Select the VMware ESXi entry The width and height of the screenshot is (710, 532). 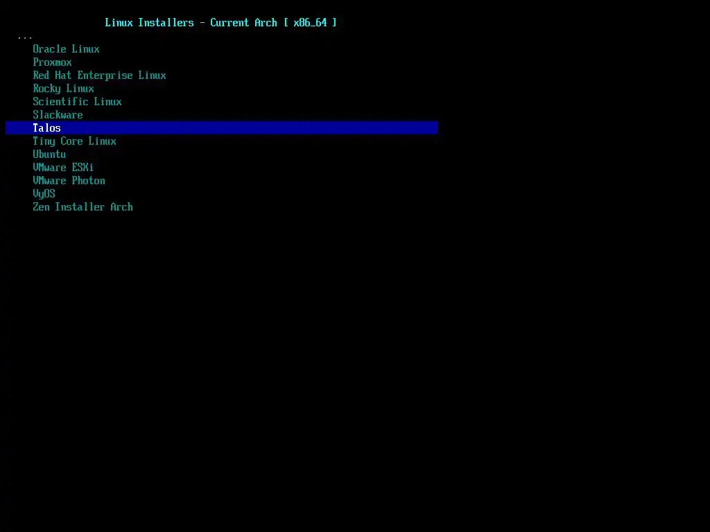63,168
